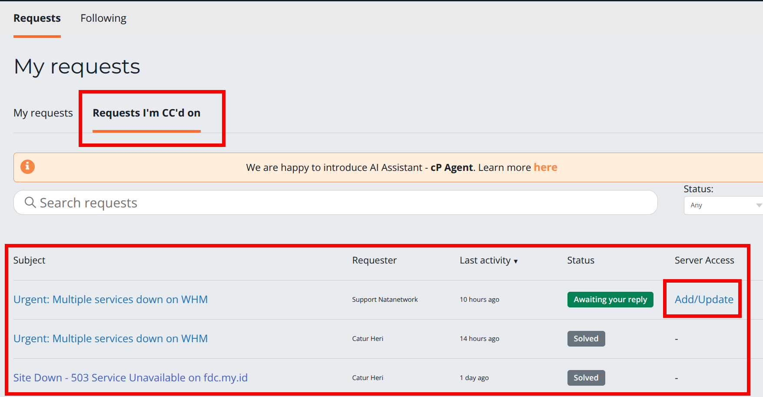
Task: Open the Site Down - 503 Service Unavailable ticket
Action: 130,377
